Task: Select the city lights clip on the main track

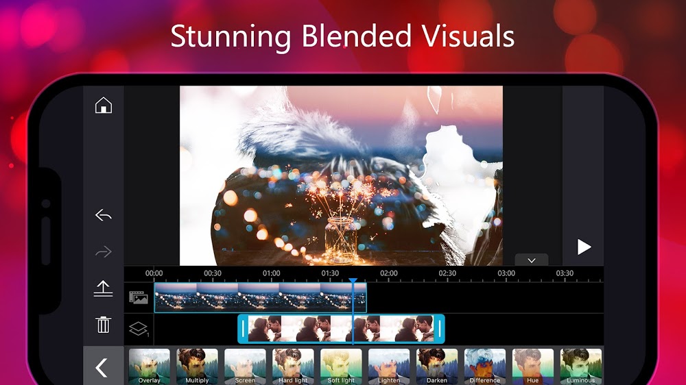Action: point(260,297)
